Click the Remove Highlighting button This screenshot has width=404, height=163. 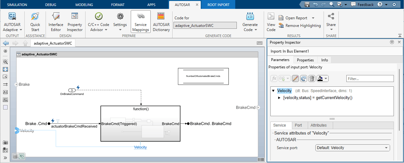(x=300, y=26)
